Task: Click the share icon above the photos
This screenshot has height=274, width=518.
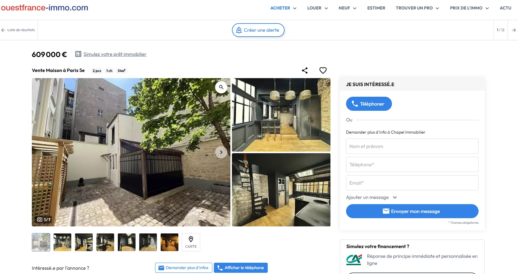Action: (305, 70)
